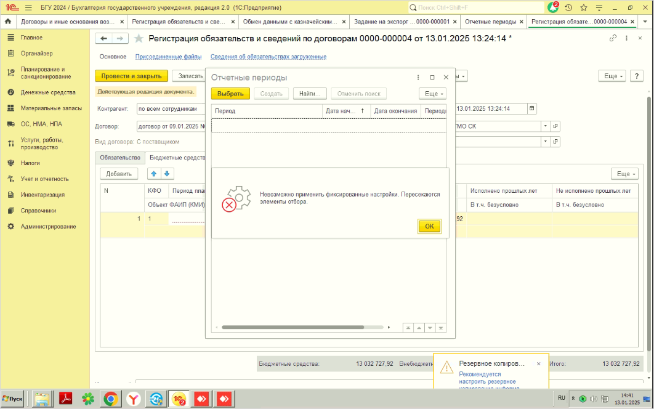Click the back navigation arrow
The width and height of the screenshot is (654, 409).
click(x=104, y=38)
